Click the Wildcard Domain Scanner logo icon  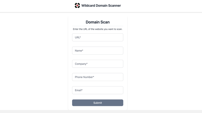pos(77,6)
